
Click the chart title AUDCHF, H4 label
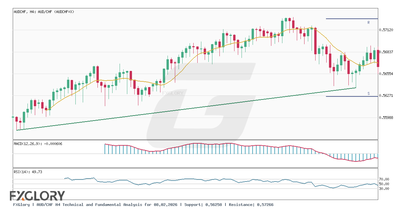click(x=44, y=12)
